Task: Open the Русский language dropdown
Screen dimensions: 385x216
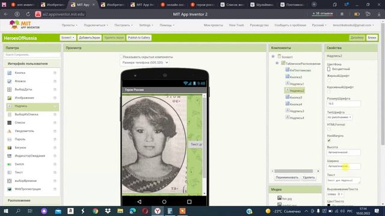Action: coord(319,25)
